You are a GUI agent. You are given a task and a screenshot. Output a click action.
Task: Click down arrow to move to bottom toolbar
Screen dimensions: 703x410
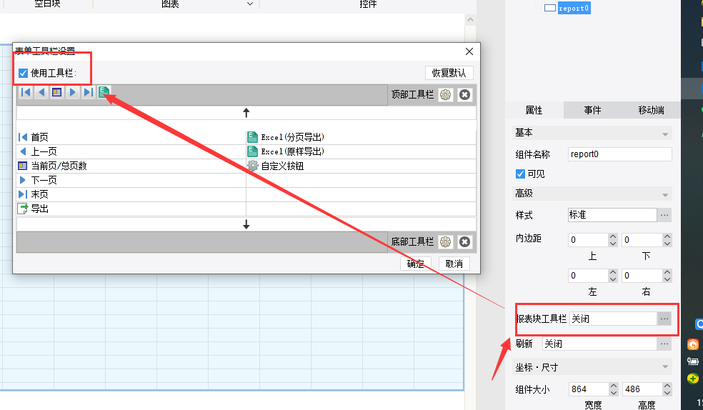[246, 224]
